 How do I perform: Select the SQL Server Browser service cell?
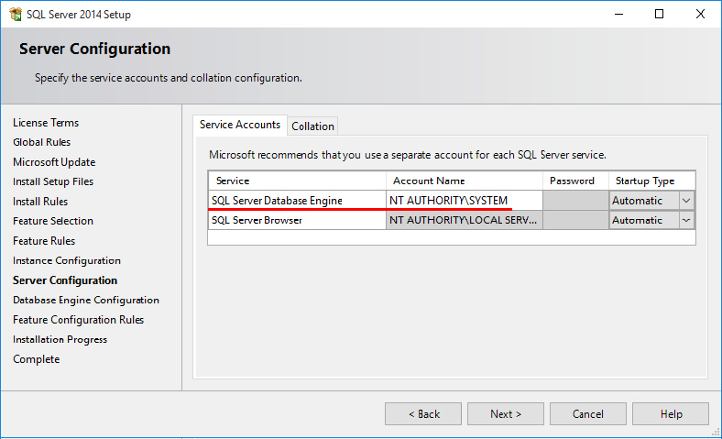click(x=297, y=220)
